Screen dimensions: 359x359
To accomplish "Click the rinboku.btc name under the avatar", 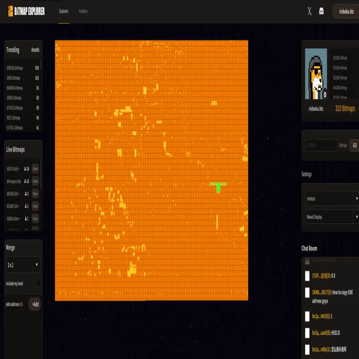I will [316, 109].
